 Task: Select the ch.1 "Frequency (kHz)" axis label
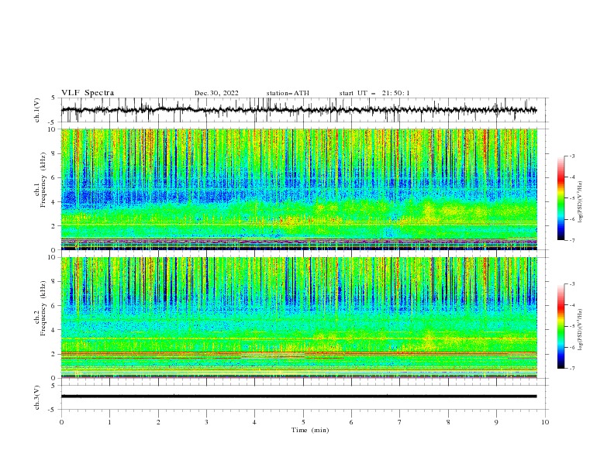click(43, 178)
